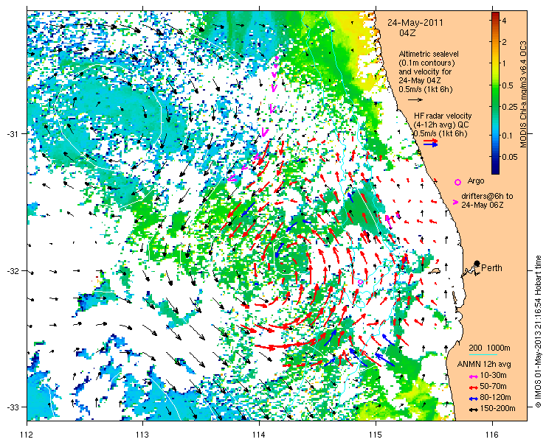Screen dimensions: 546x442
Task: Click the 'HF radar velocity' legend text
Action: pos(443,116)
